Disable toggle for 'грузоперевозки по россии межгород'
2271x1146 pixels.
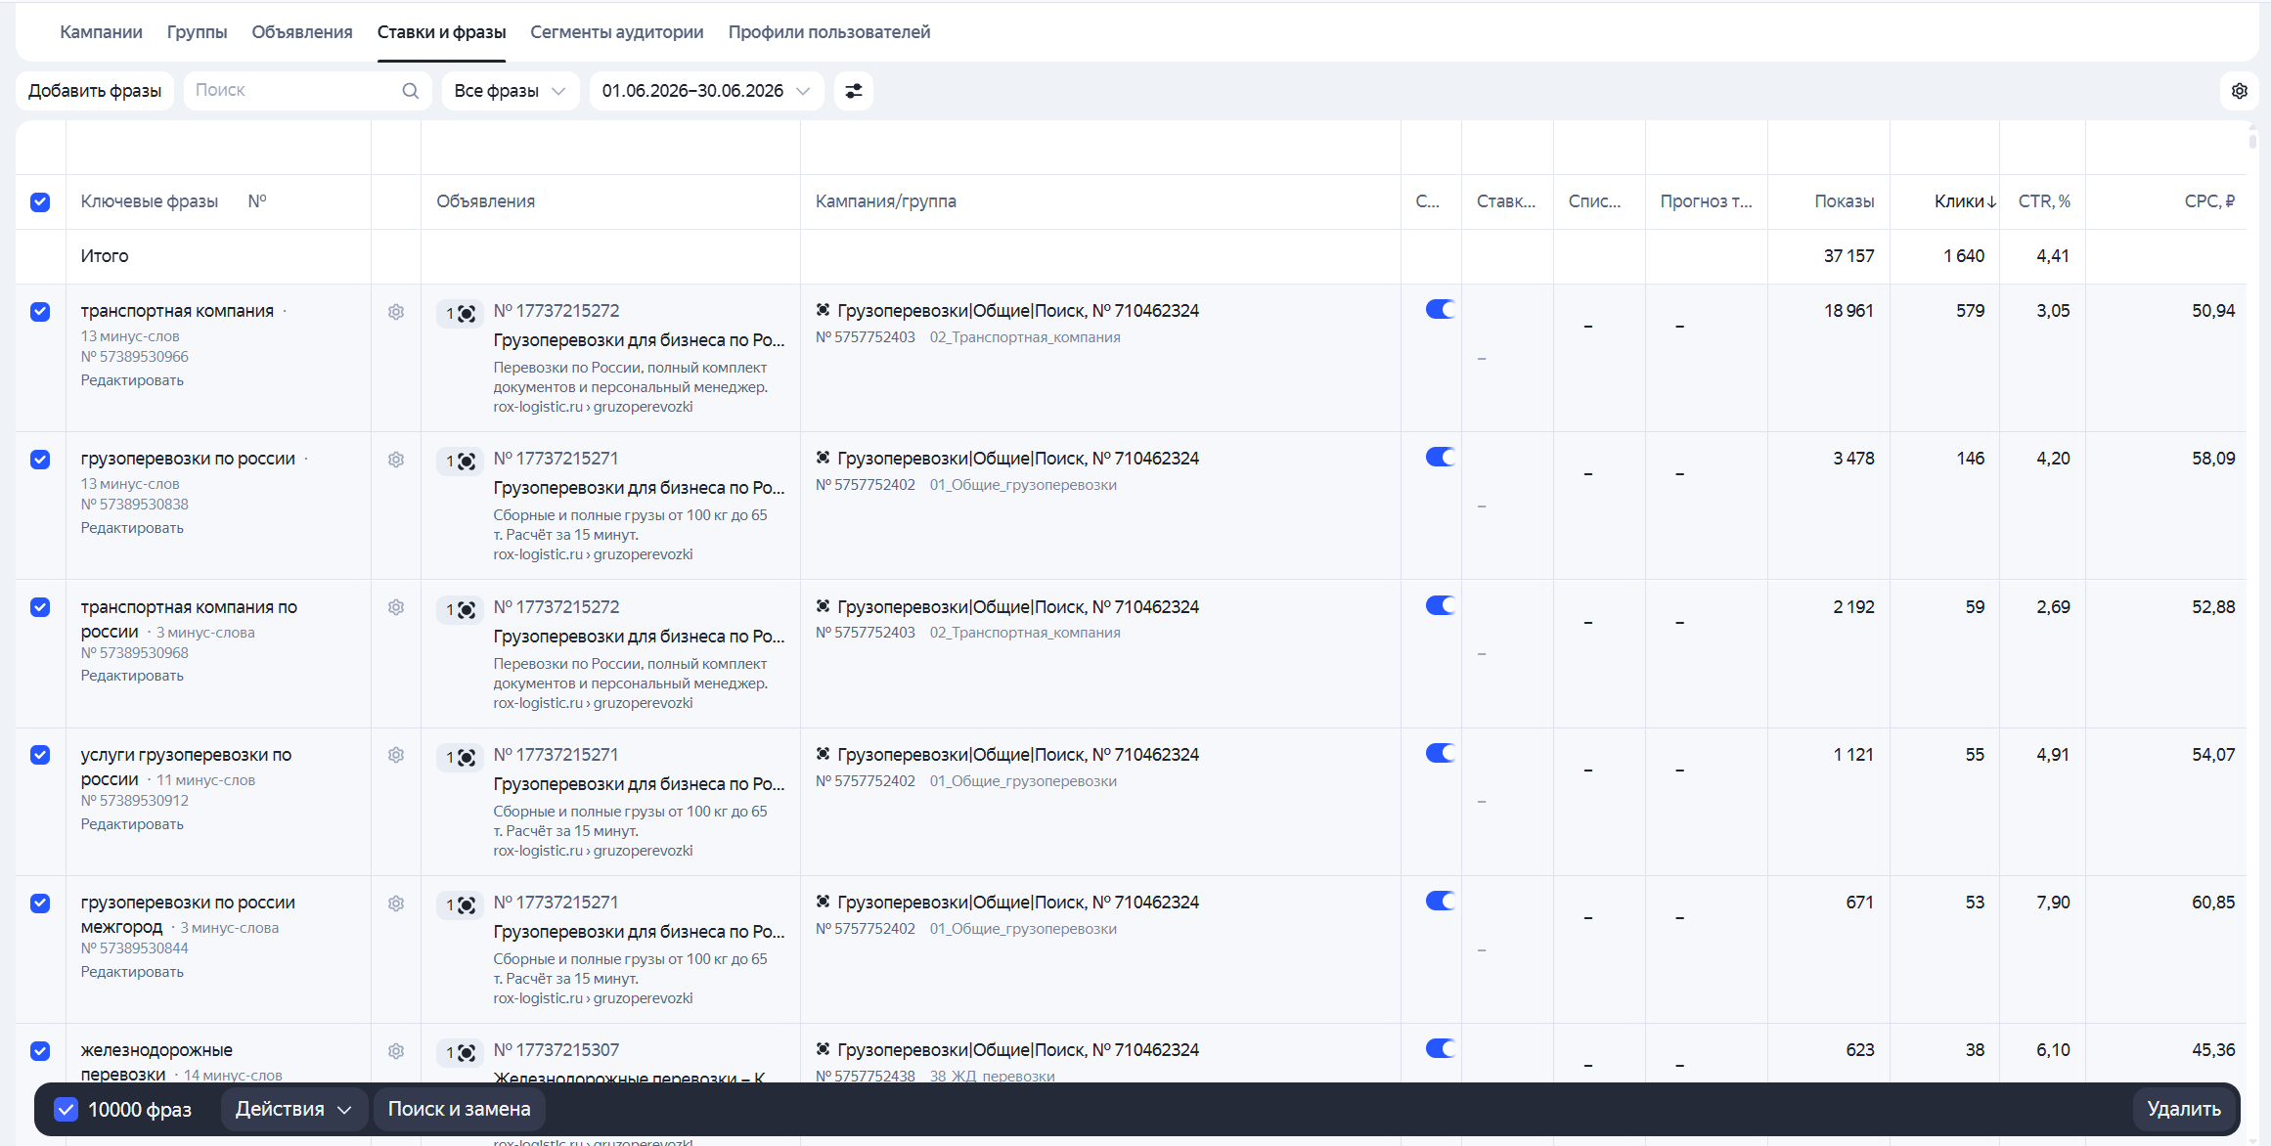click(1440, 902)
